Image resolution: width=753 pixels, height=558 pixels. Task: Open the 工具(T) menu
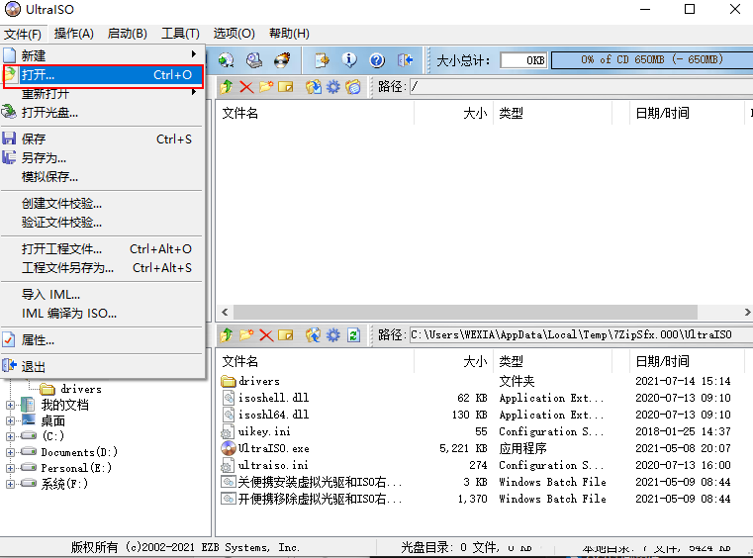(180, 34)
